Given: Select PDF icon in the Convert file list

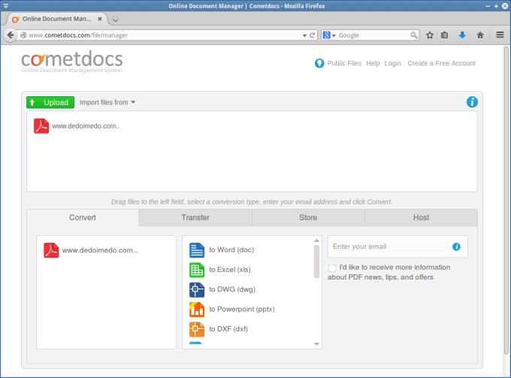Looking at the screenshot, I should [x=51, y=250].
